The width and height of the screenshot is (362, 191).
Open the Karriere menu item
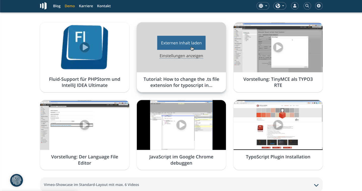pyautogui.click(x=86, y=6)
